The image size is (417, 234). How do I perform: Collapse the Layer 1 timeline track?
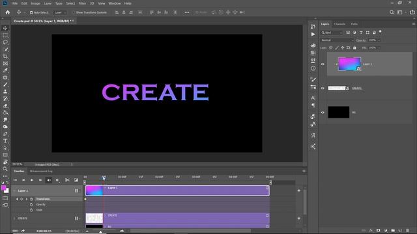click(14, 190)
